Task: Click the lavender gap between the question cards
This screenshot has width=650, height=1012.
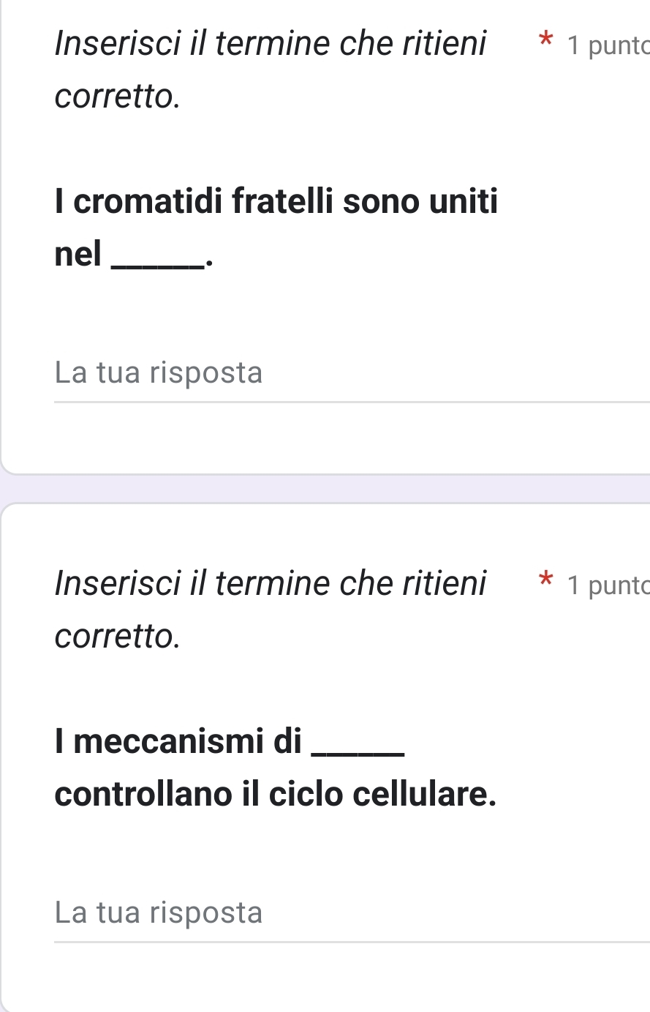Action: coord(325,488)
